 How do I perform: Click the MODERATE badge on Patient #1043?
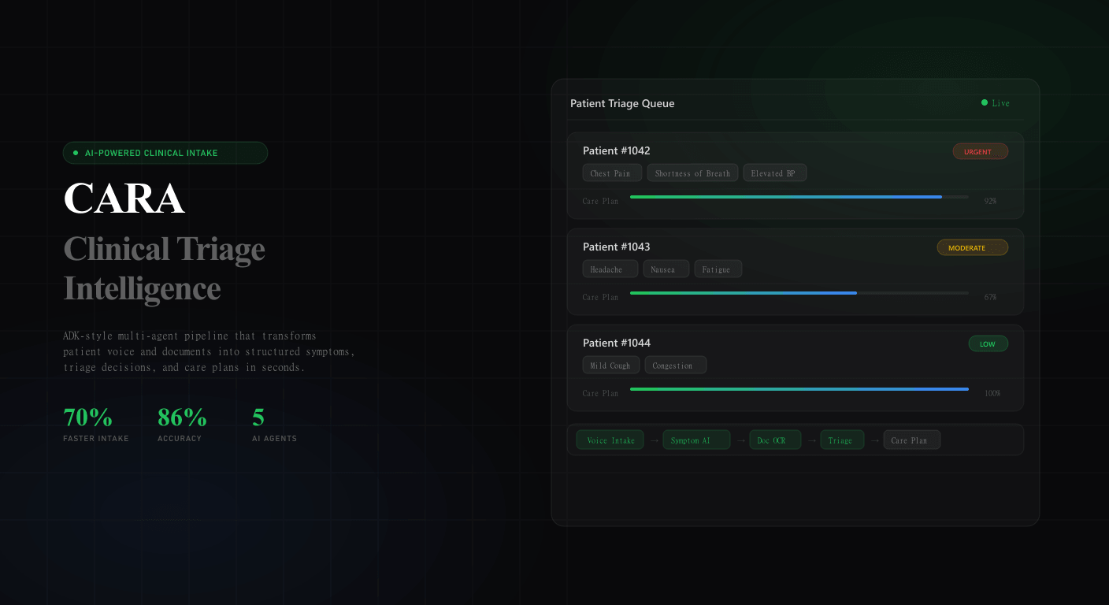tap(972, 247)
